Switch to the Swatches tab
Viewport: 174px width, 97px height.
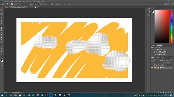click(157, 8)
